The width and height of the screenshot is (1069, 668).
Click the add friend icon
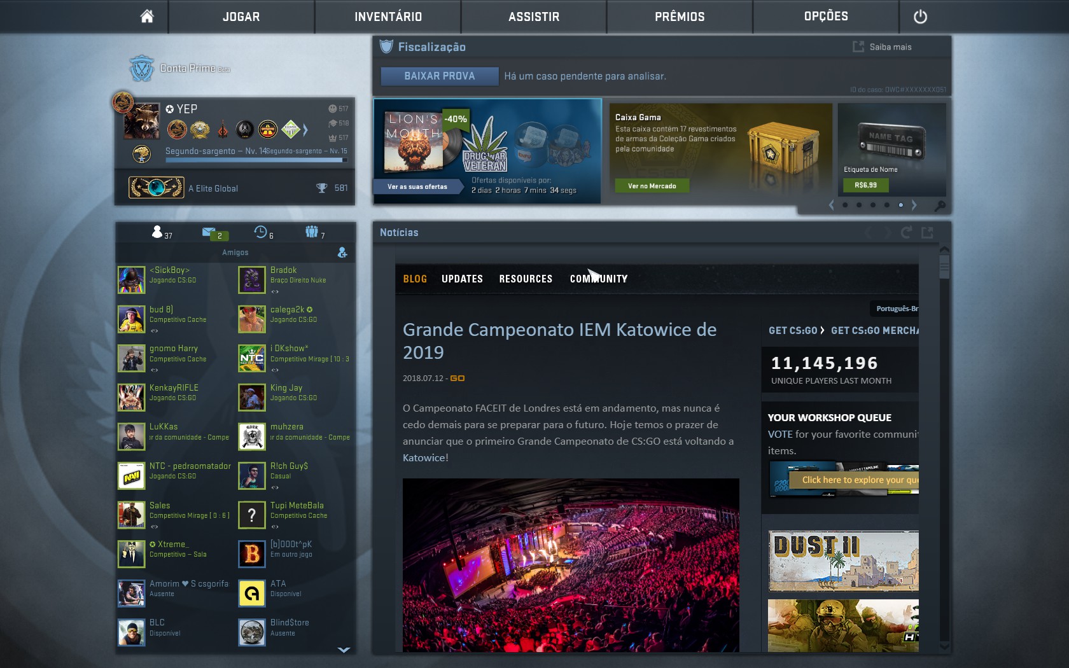coord(342,253)
